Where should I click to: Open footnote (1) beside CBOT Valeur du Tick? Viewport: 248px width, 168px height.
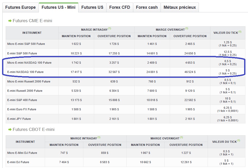238,141
